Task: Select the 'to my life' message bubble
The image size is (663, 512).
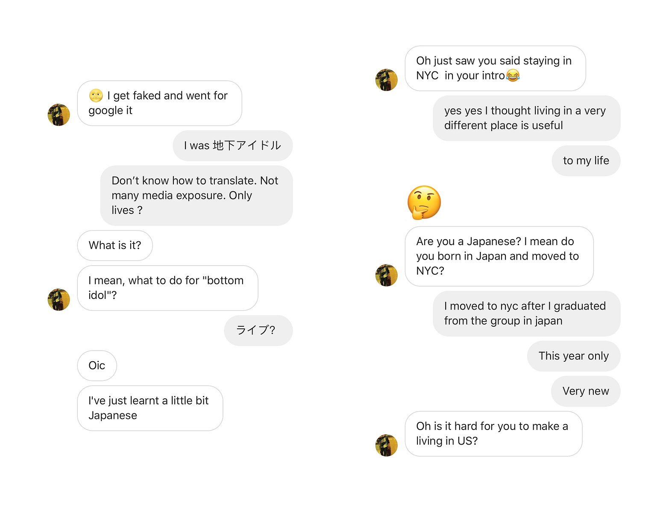Action: (586, 161)
